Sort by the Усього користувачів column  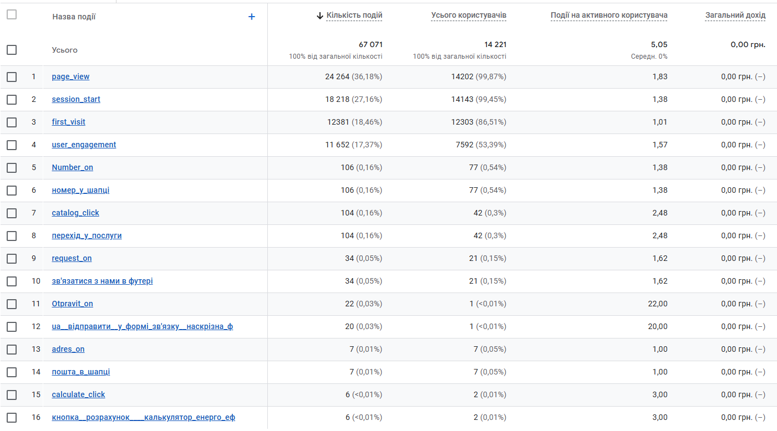[469, 16]
